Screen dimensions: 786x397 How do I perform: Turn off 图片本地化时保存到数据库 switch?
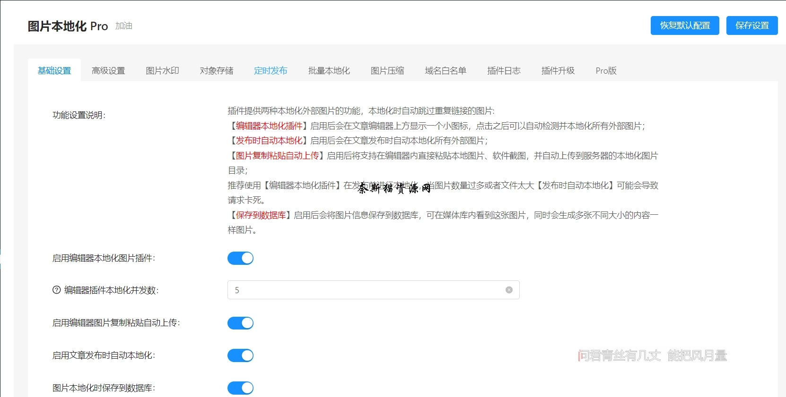pyautogui.click(x=240, y=388)
